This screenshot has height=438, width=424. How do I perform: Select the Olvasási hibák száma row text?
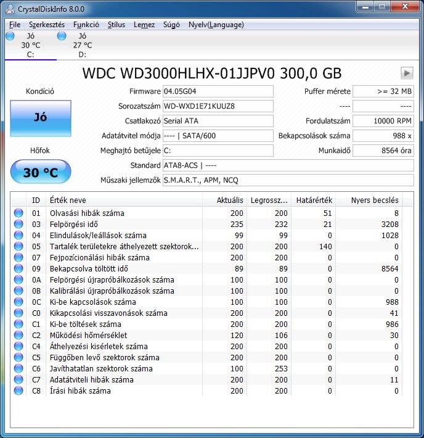click(87, 213)
